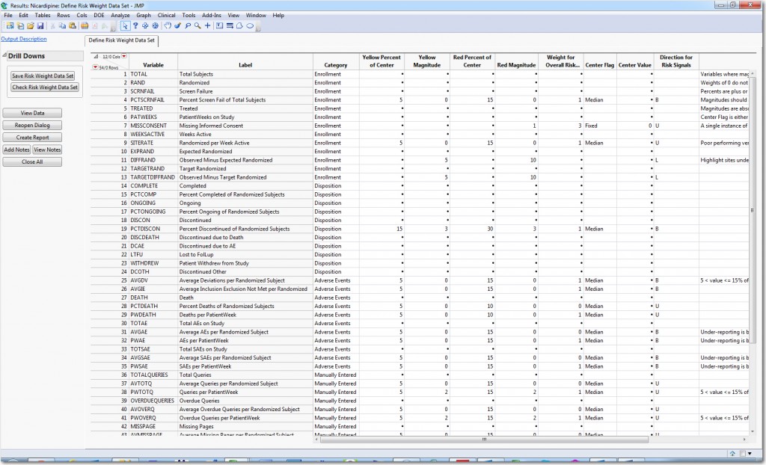Open the columns red triangle menu
766x465 pixels.
pyautogui.click(x=125, y=57)
